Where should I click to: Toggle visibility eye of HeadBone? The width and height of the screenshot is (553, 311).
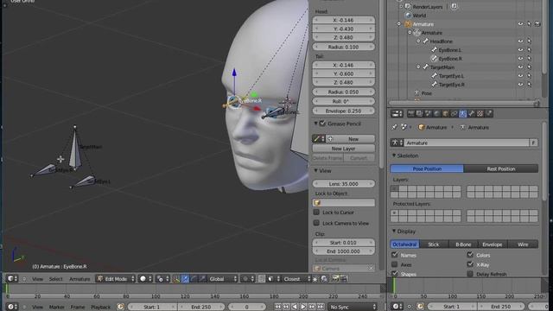520,41
